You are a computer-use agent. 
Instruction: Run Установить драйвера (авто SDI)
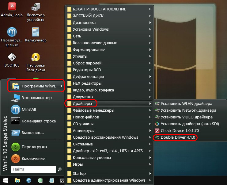[190, 124]
